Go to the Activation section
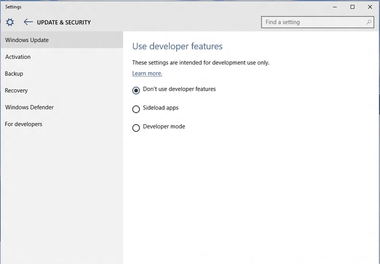 [18, 57]
